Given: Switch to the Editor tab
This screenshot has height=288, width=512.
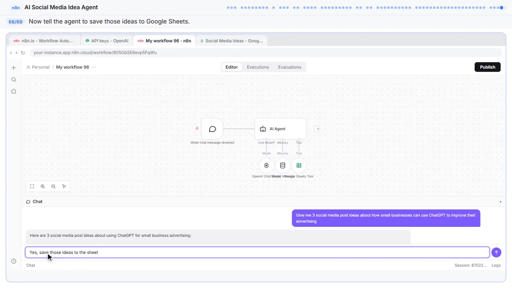Looking at the screenshot, I should click(x=232, y=67).
